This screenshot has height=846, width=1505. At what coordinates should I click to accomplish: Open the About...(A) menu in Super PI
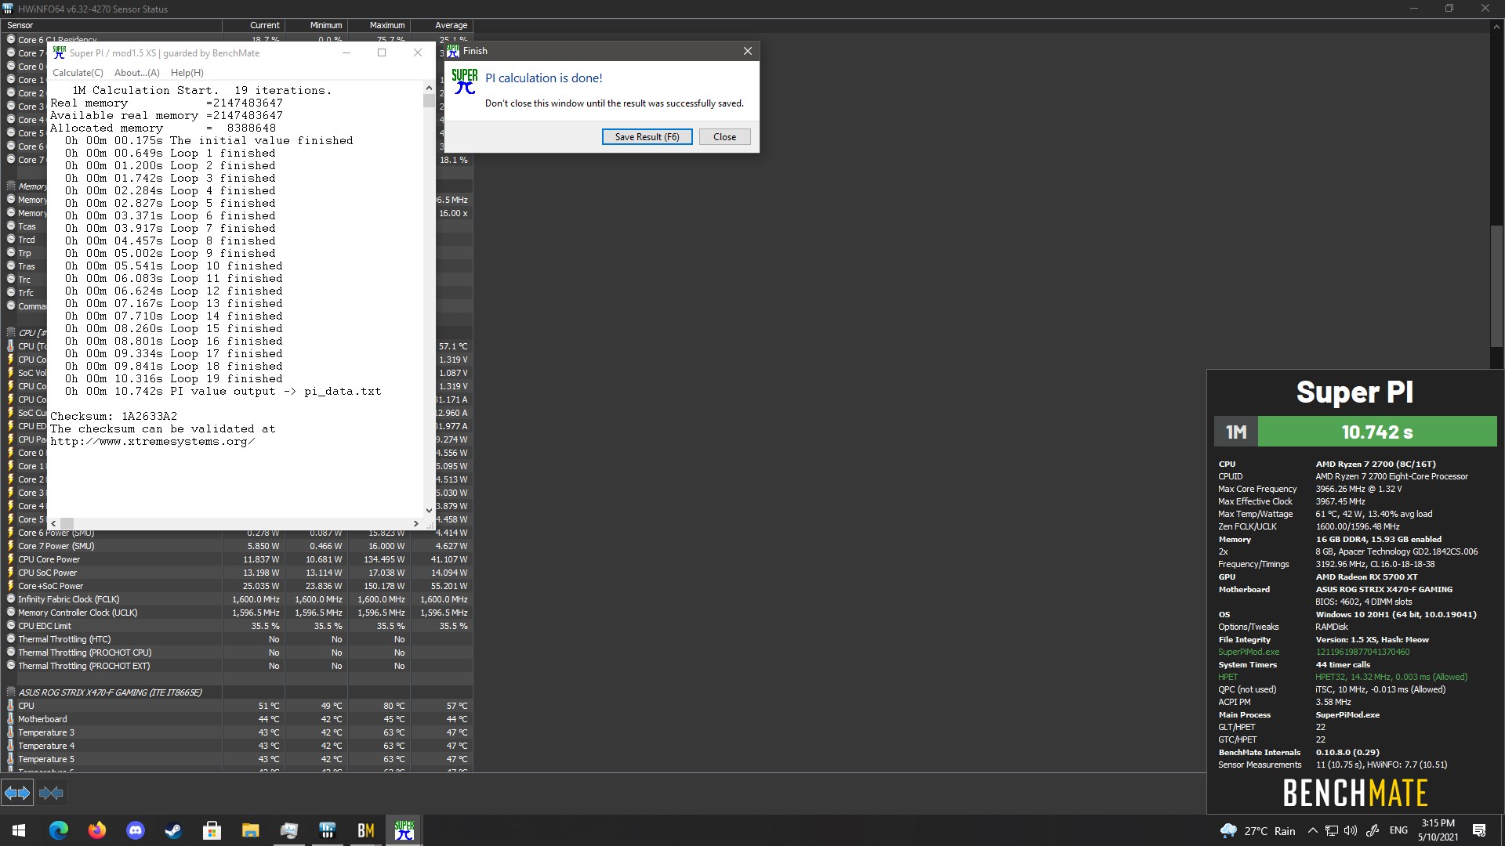[x=137, y=73]
